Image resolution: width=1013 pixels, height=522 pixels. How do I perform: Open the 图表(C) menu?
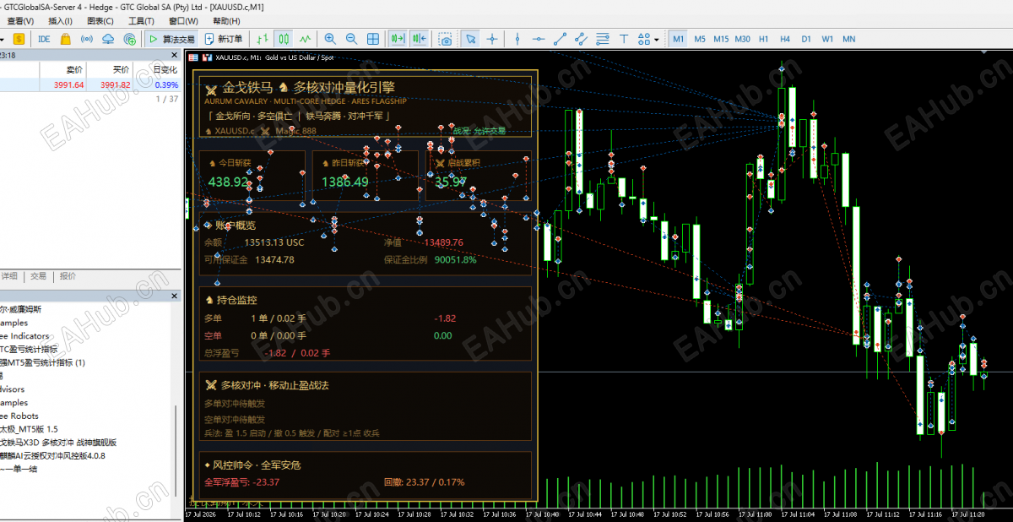[x=100, y=20]
